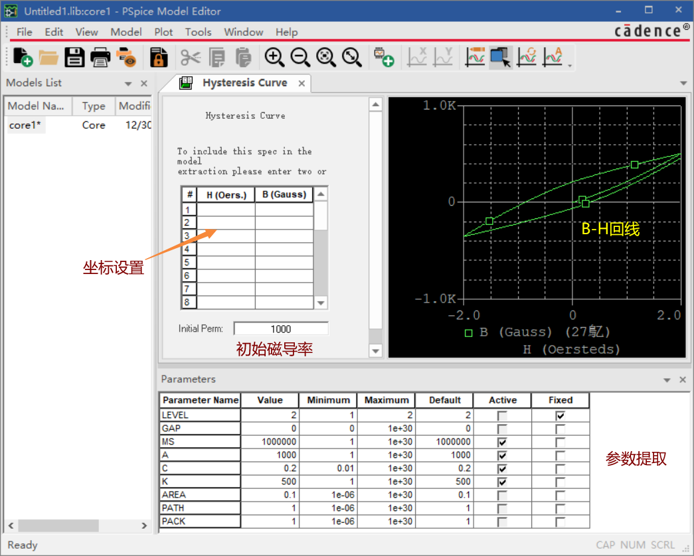
Task: Close the Parameters panel
Action: click(x=683, y=380)
